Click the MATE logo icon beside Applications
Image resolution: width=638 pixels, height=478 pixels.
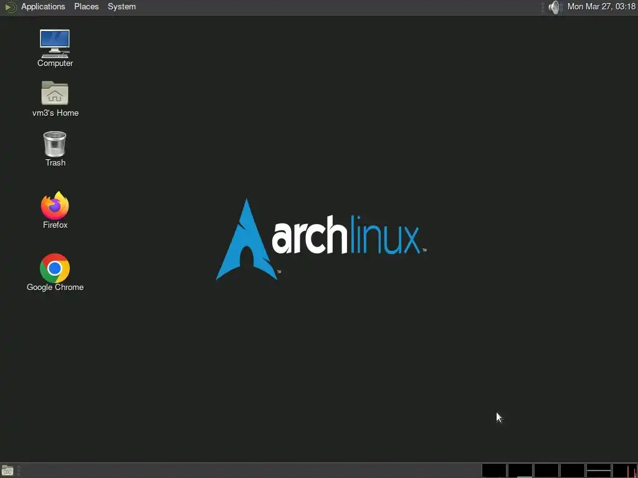[x=11, y=7]
